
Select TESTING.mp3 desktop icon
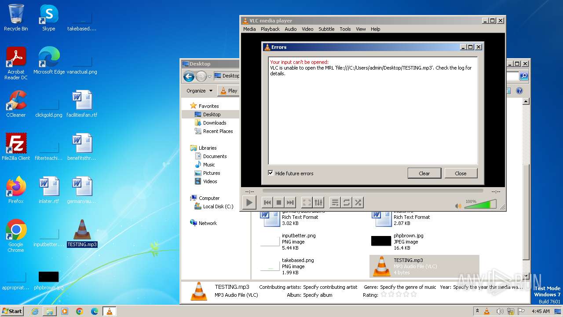[x=82, y=233]
